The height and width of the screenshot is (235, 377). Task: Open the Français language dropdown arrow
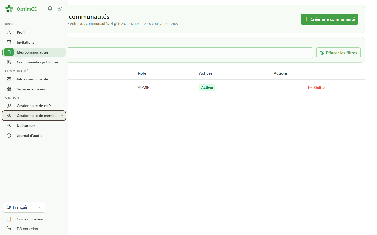coord(40,207)
